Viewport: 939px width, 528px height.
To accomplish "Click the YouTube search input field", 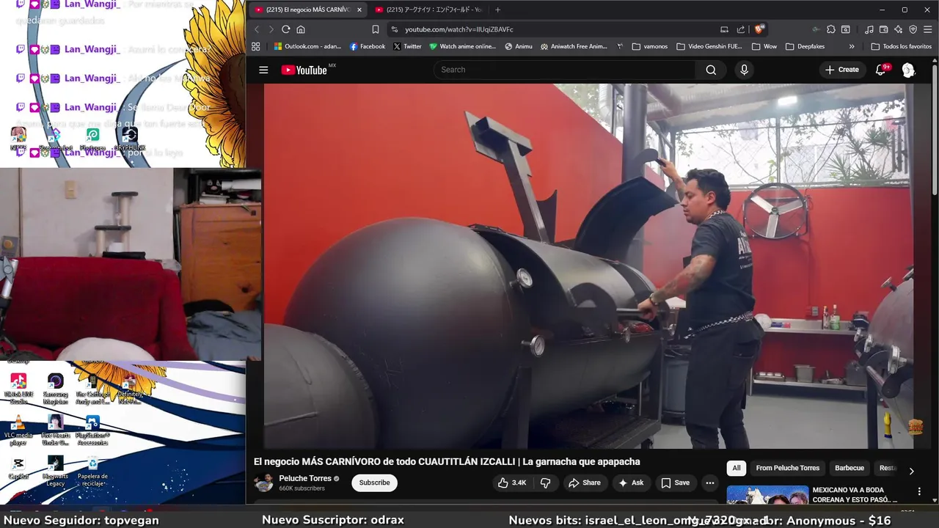I will (565, 70).
